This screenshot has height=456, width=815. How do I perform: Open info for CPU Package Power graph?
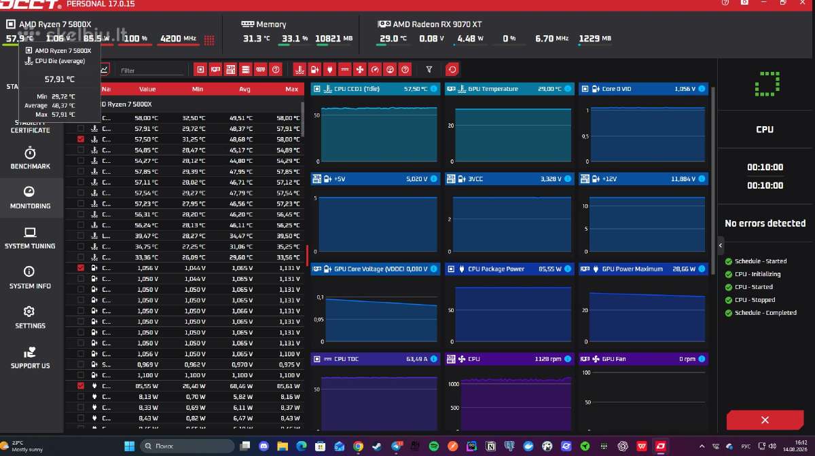click(568, 269)
